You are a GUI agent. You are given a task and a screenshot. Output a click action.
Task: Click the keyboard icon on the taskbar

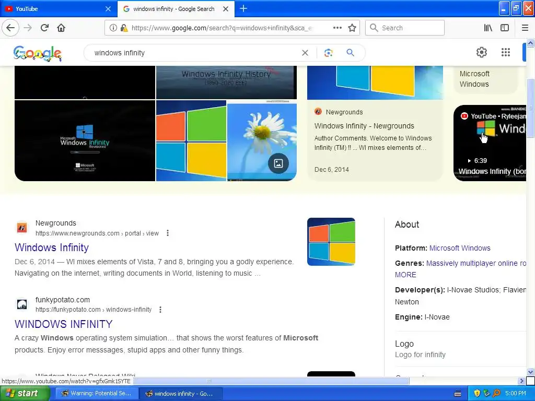point(458,394)
